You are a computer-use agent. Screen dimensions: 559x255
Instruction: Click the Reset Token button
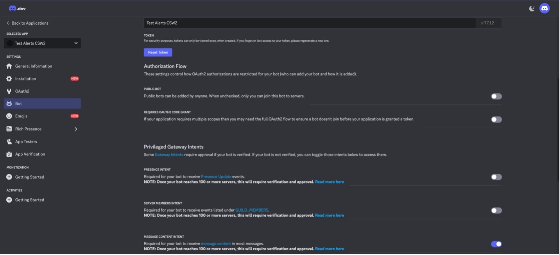(x=158, y=52)
